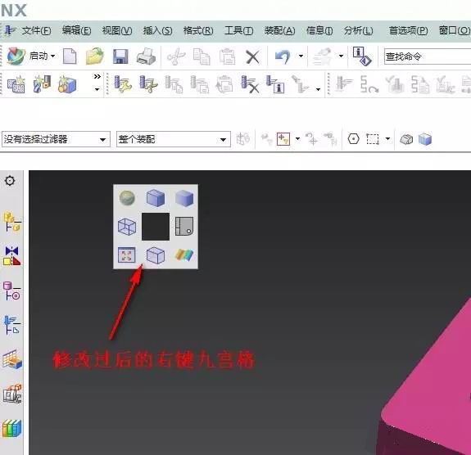This screenshot has width=471, height=455.
Task: Toggle the rectangle selection mode icon
Action: [x=373, y=139]
